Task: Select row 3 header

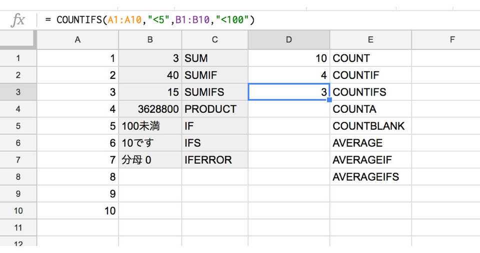Action: point(18,92)
